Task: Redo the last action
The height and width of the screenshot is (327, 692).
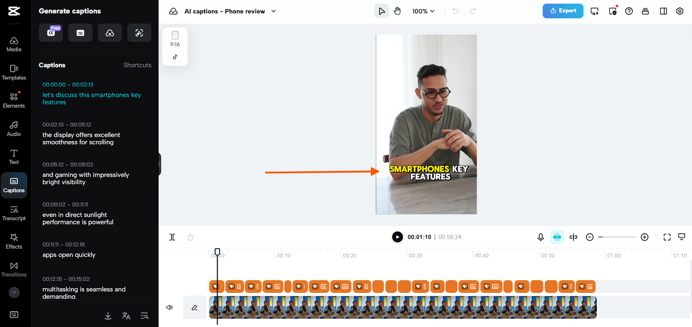Action: [473, 11]
